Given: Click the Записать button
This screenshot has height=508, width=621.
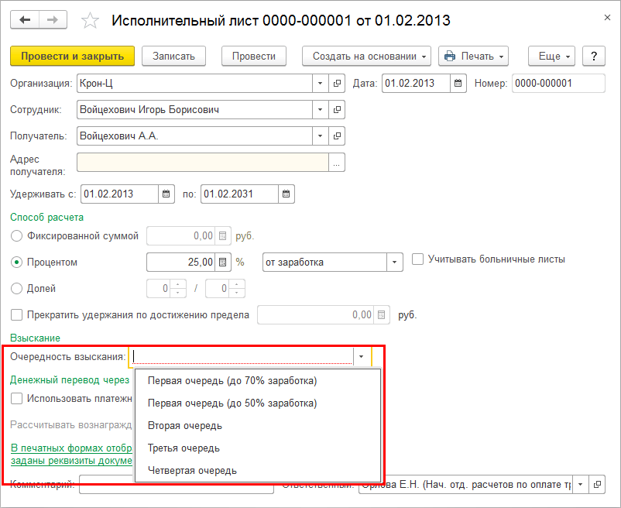Looking at the screenshot, I should pos(178,56).
